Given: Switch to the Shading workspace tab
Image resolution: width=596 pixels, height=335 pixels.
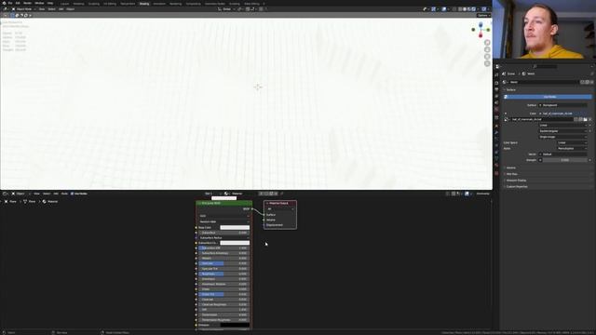Looking at the screenshot, I should click(x=144, y=4).
